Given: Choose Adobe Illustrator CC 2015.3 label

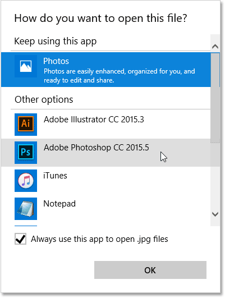Looking at the screenshot, I should [94, 120].
